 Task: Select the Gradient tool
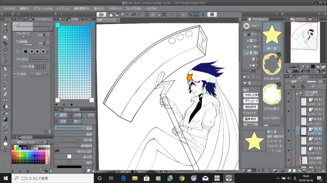pos(5,119)
